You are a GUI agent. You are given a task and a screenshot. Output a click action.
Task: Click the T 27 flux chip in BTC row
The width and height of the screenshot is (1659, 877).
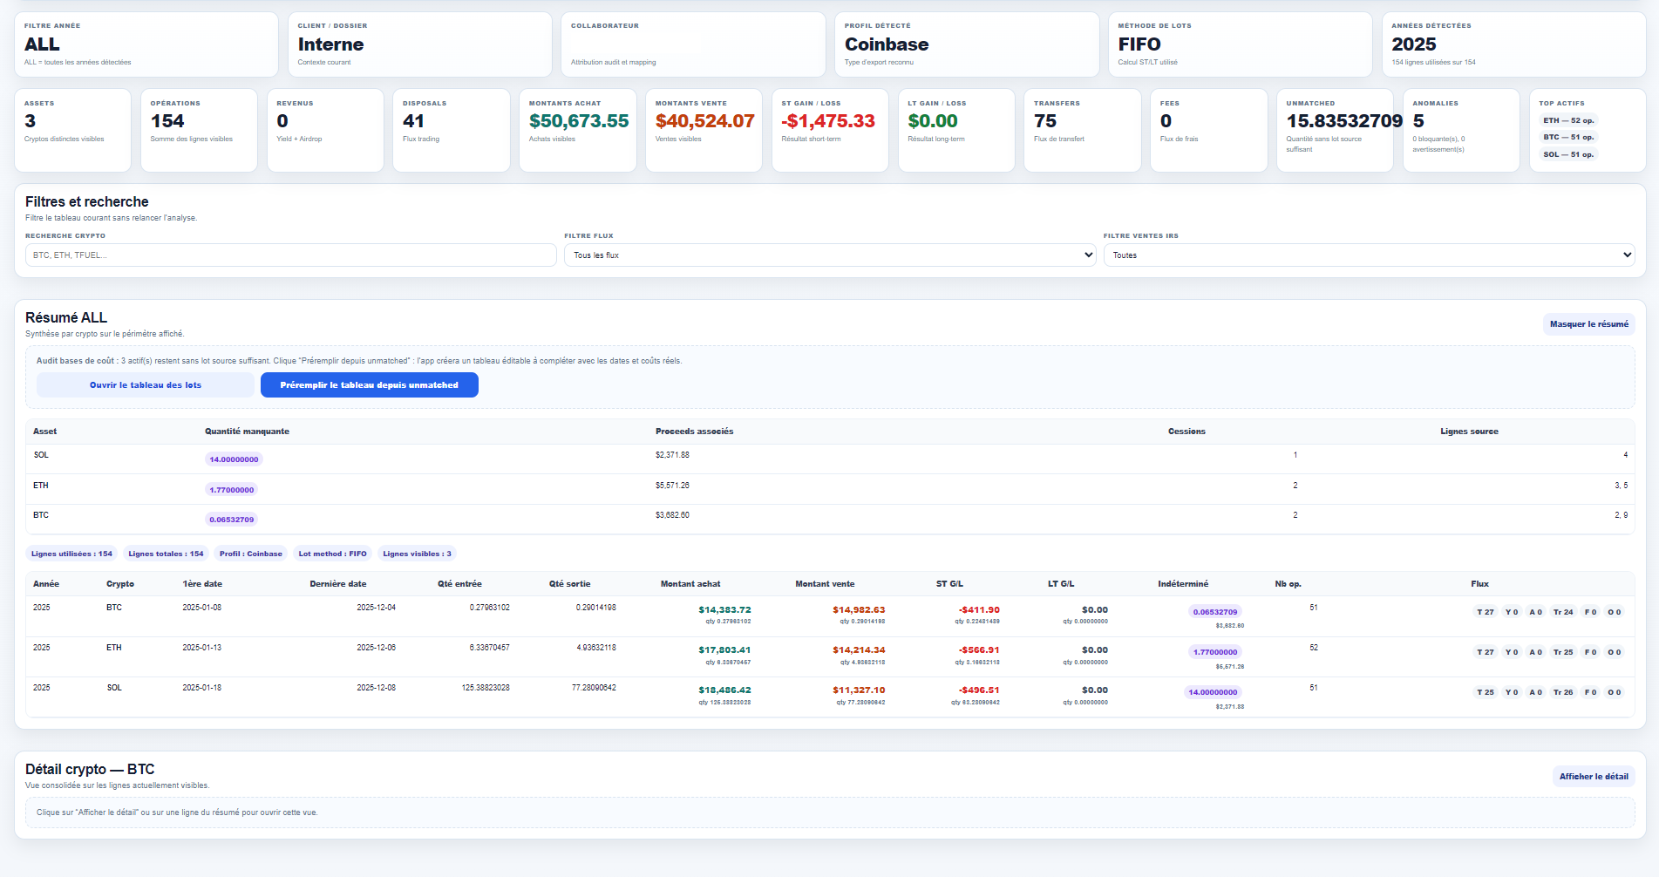tap(1486, 612)
